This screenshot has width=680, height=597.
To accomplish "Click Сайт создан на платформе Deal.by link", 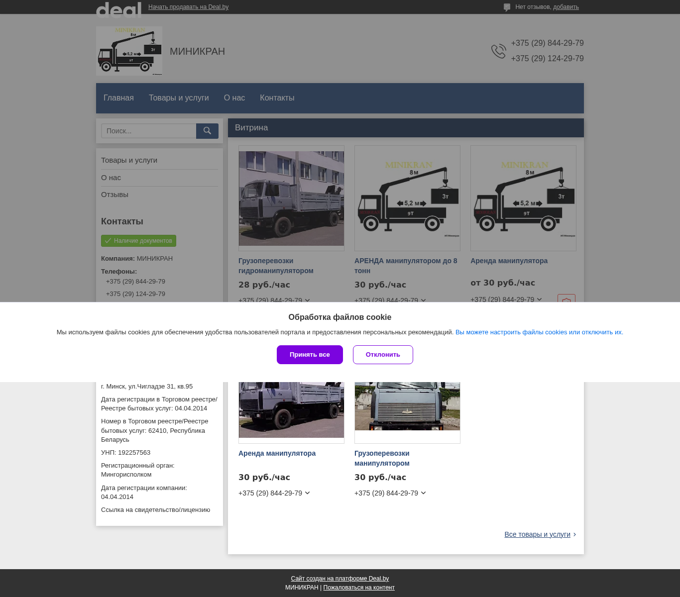I will point(340,579).
